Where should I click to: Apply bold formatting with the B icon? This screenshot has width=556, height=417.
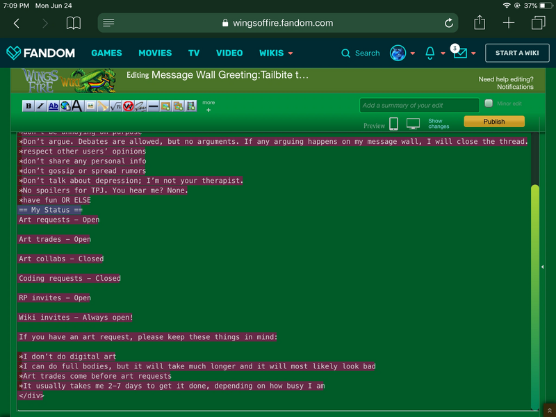pyautogui.click(x=28, y=106)
